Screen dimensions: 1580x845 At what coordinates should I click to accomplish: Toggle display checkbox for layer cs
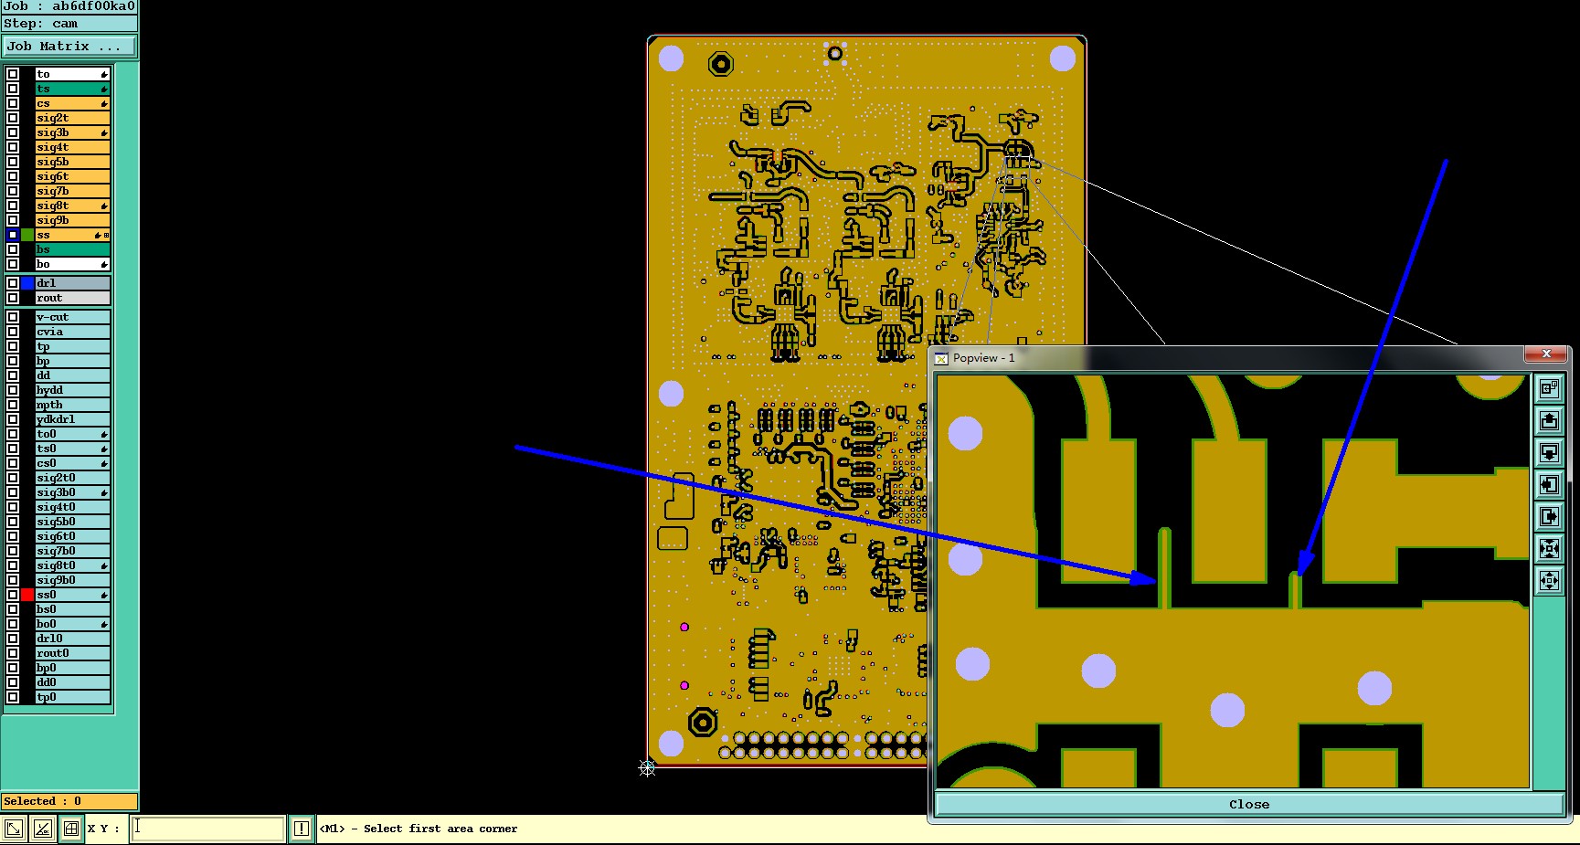click(x=13, y=103)
